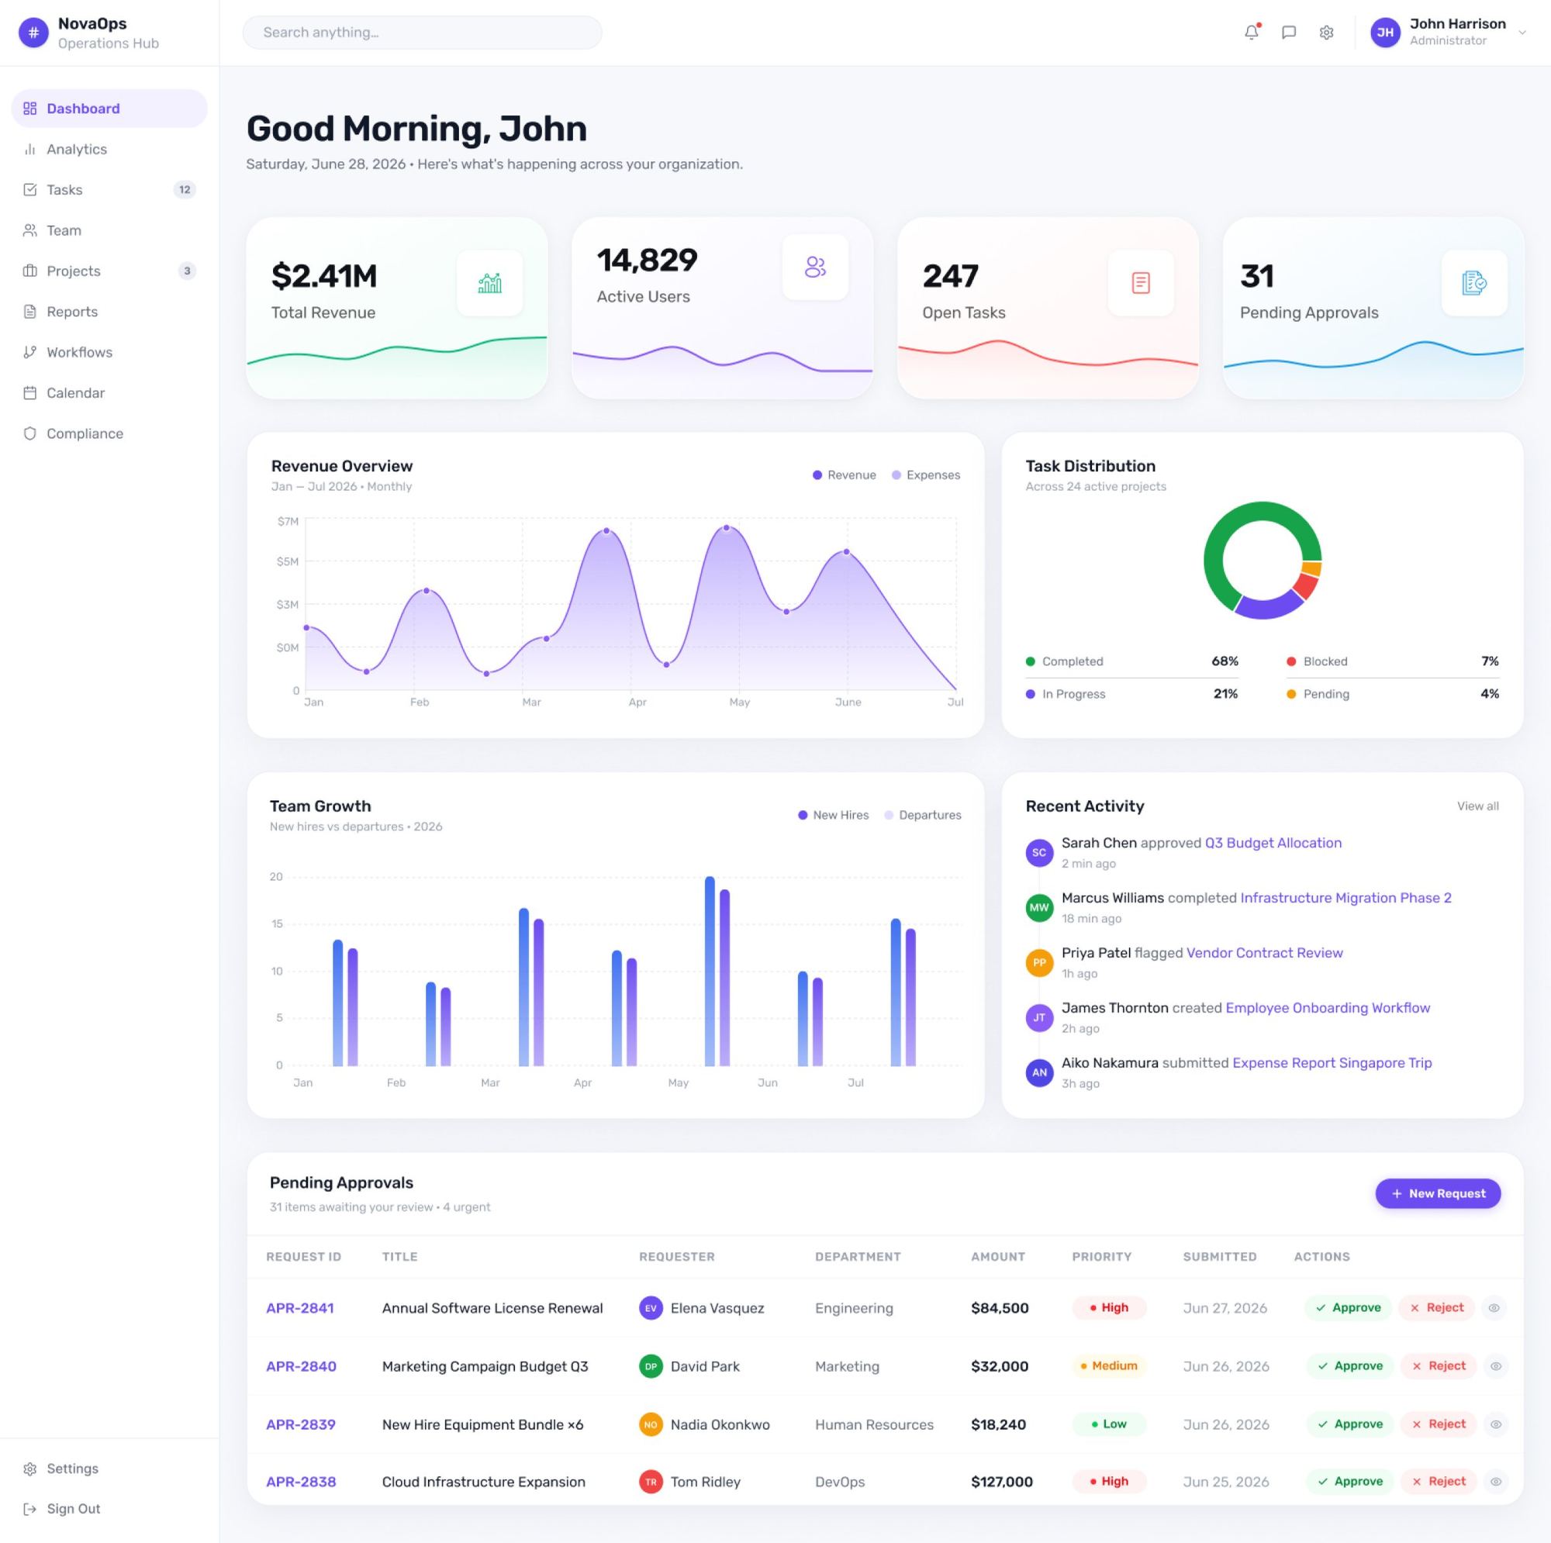
Task: Click the Sign Out icon
Action: click(29, 1510)
